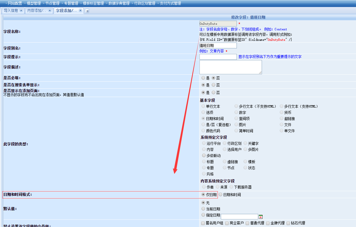356x227 pixels.
Task: Open the 模型管理 menu
Action: (x=34, y=3)
